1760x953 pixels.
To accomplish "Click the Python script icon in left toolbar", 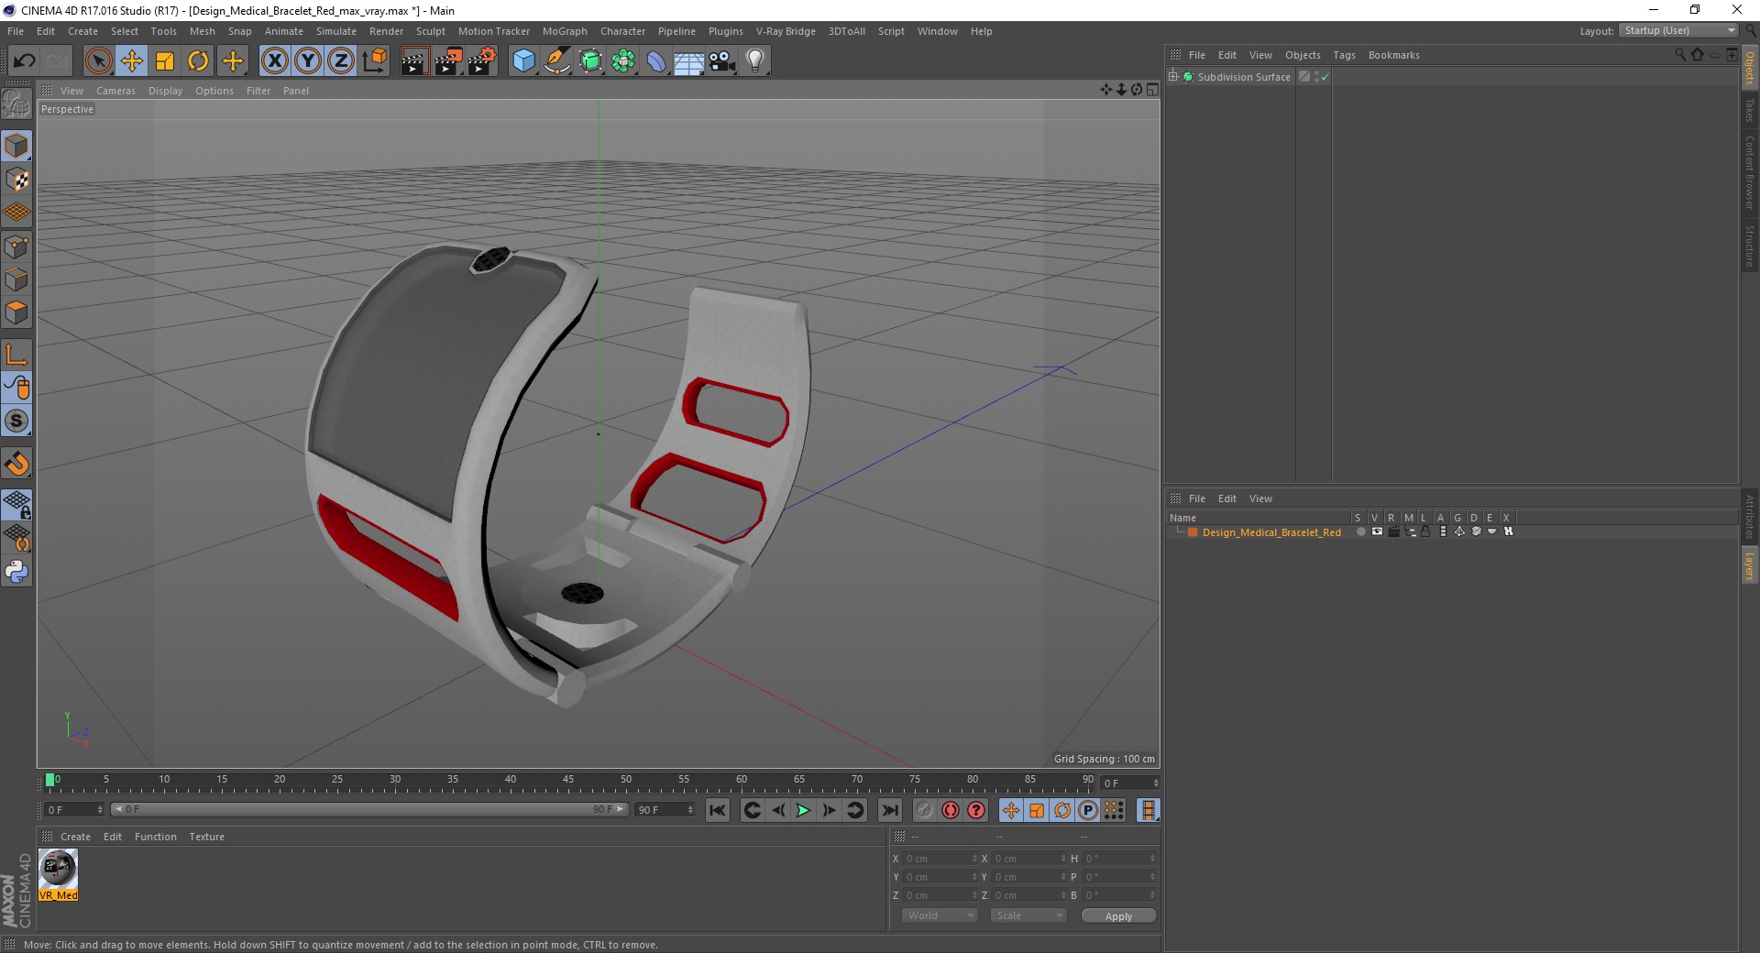I will 16,572.
